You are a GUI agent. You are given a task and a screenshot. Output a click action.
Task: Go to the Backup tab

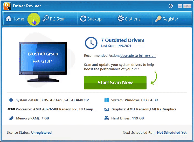tap(91, 19)
